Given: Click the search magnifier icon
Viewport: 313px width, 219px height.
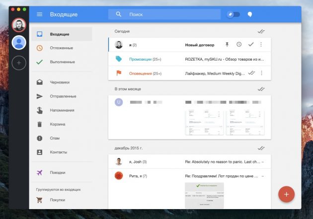Looking at the screenshot, I should point(119,14).
